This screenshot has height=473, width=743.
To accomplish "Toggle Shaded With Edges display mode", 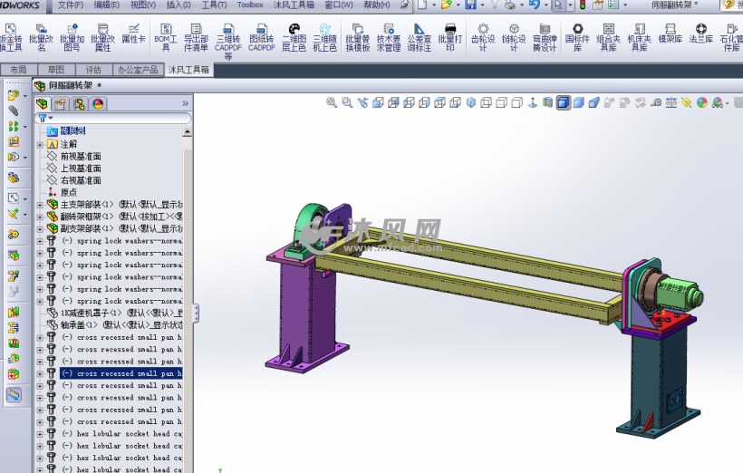I will (x=564, y=103).
